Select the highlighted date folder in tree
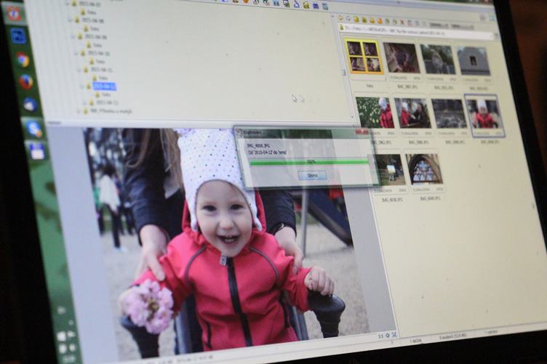This screenshot has height=364, width=547. (104, 86)
